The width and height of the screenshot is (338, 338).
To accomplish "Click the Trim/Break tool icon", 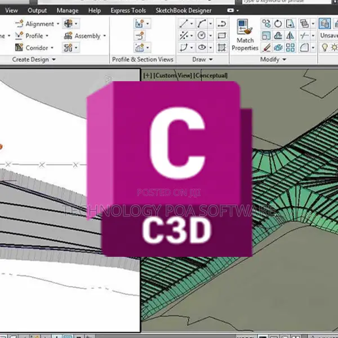I will coord(304,35).
